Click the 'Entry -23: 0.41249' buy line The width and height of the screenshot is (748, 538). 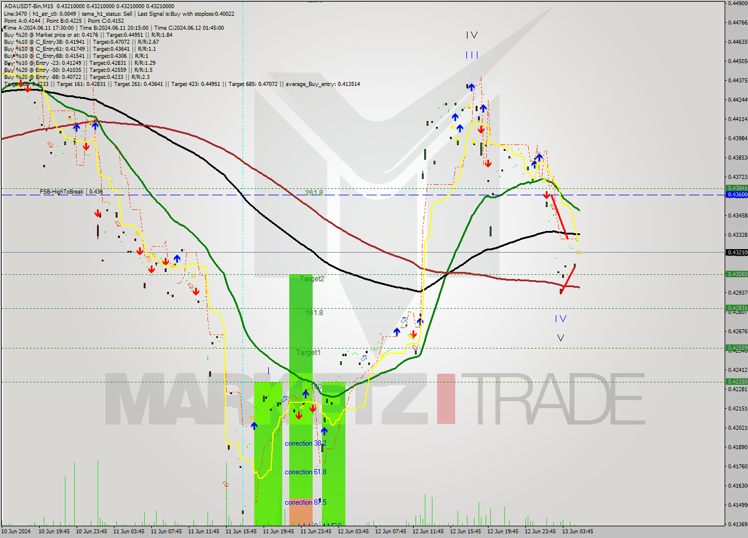point(79,63)
